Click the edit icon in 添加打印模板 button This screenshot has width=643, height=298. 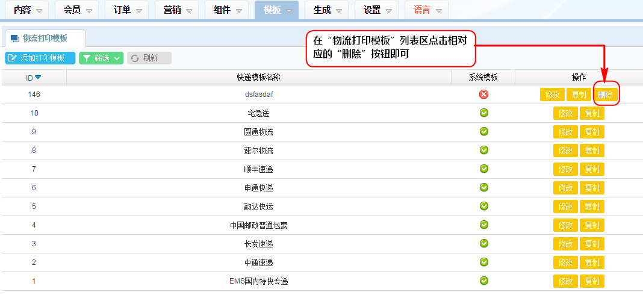[x=13, y=58]
